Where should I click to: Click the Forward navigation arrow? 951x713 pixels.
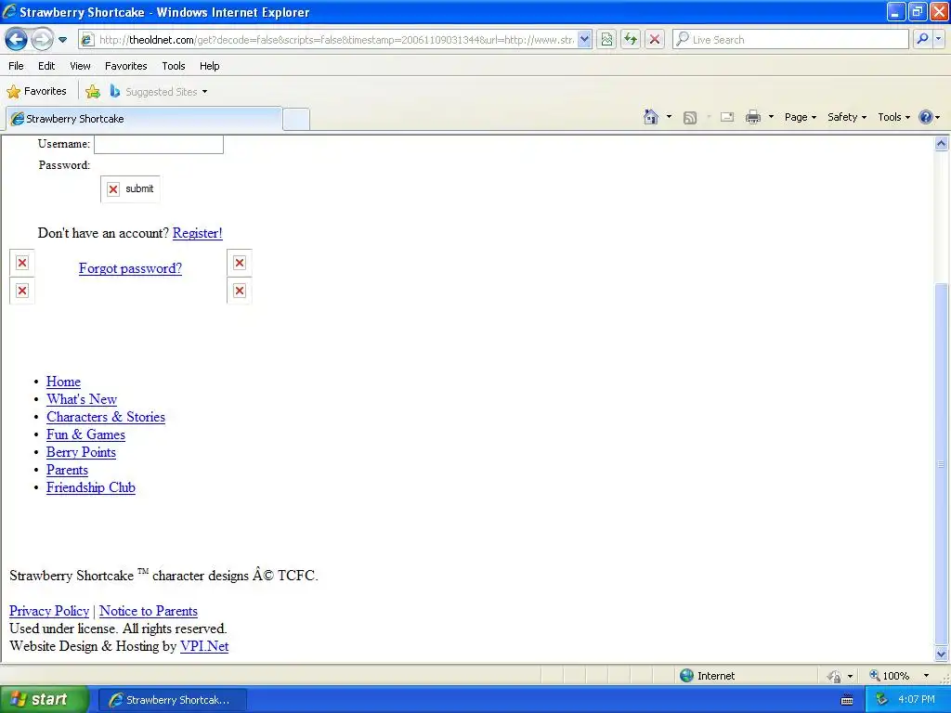(42, 40)
